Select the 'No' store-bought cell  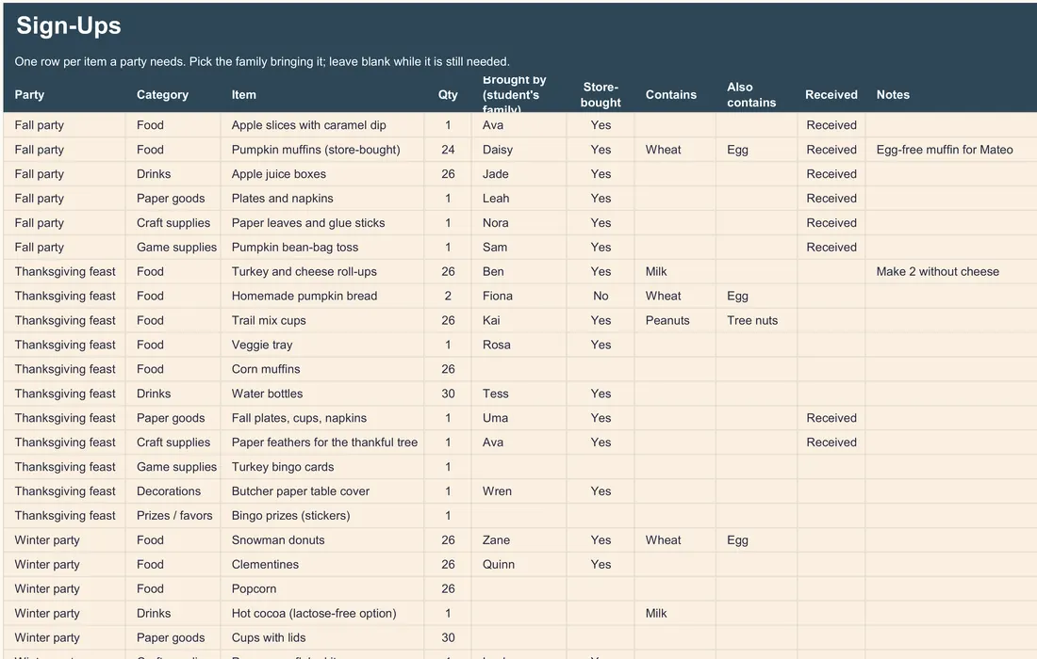click(x=601, y=296)
